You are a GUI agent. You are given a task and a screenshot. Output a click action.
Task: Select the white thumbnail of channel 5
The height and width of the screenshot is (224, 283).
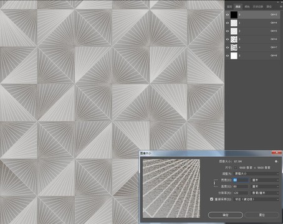[234, 55]
